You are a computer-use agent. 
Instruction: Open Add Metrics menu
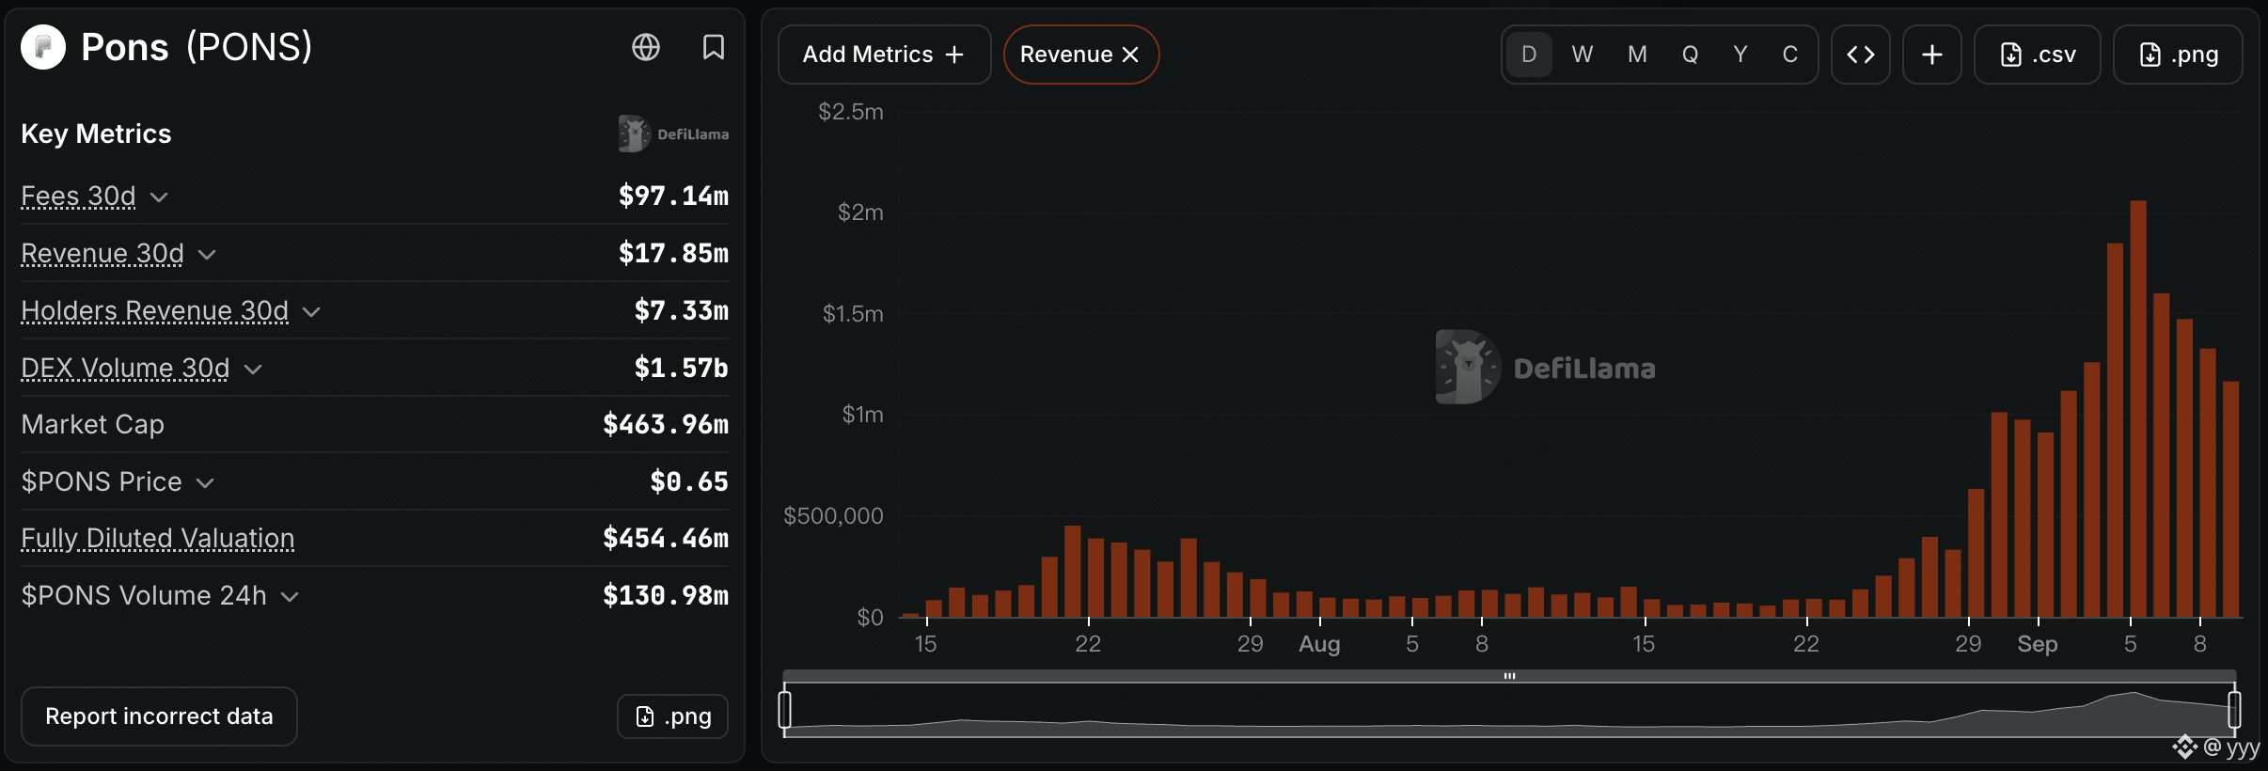point(884,55)
